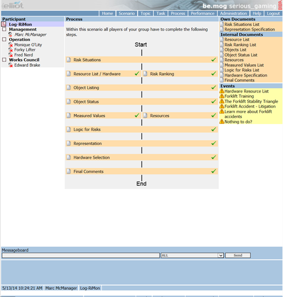Open the Hardware Selection process step
The image size is (283, 297).
(142, 157)
